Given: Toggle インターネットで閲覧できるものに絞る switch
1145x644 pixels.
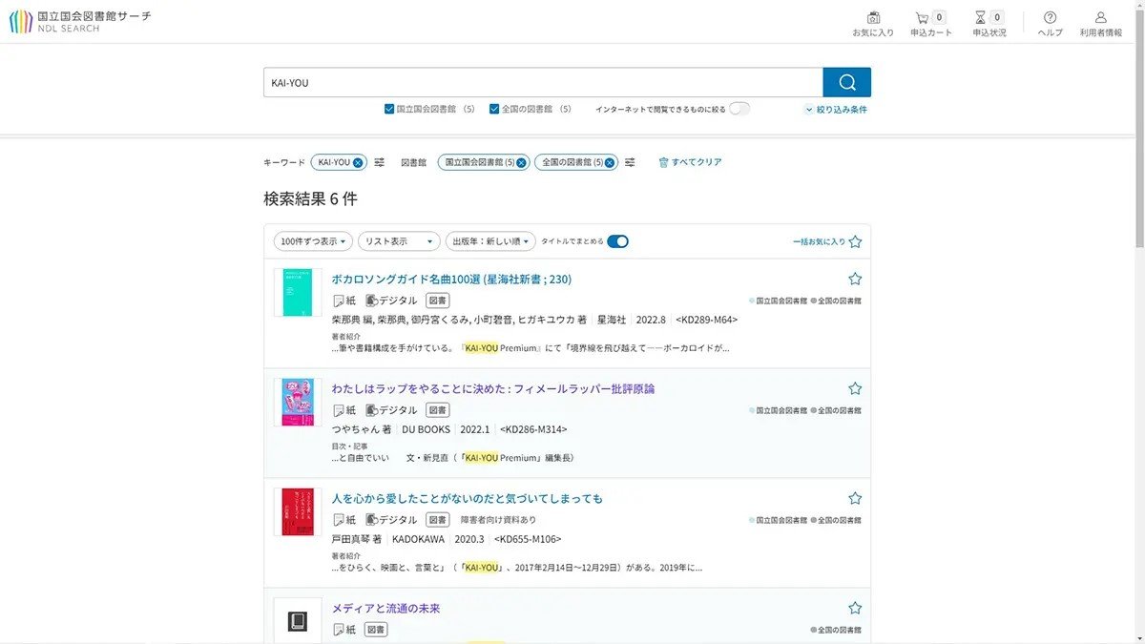Looking at the screenshot, I should coord(739,109).
